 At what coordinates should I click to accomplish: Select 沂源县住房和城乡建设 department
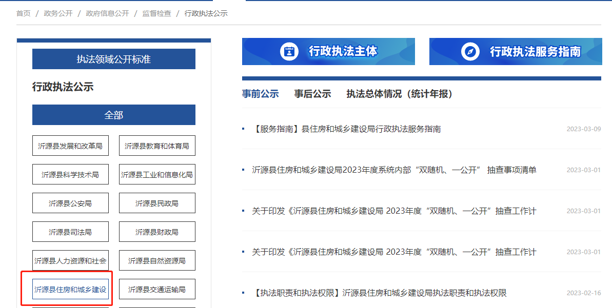(x=70, y=290)
